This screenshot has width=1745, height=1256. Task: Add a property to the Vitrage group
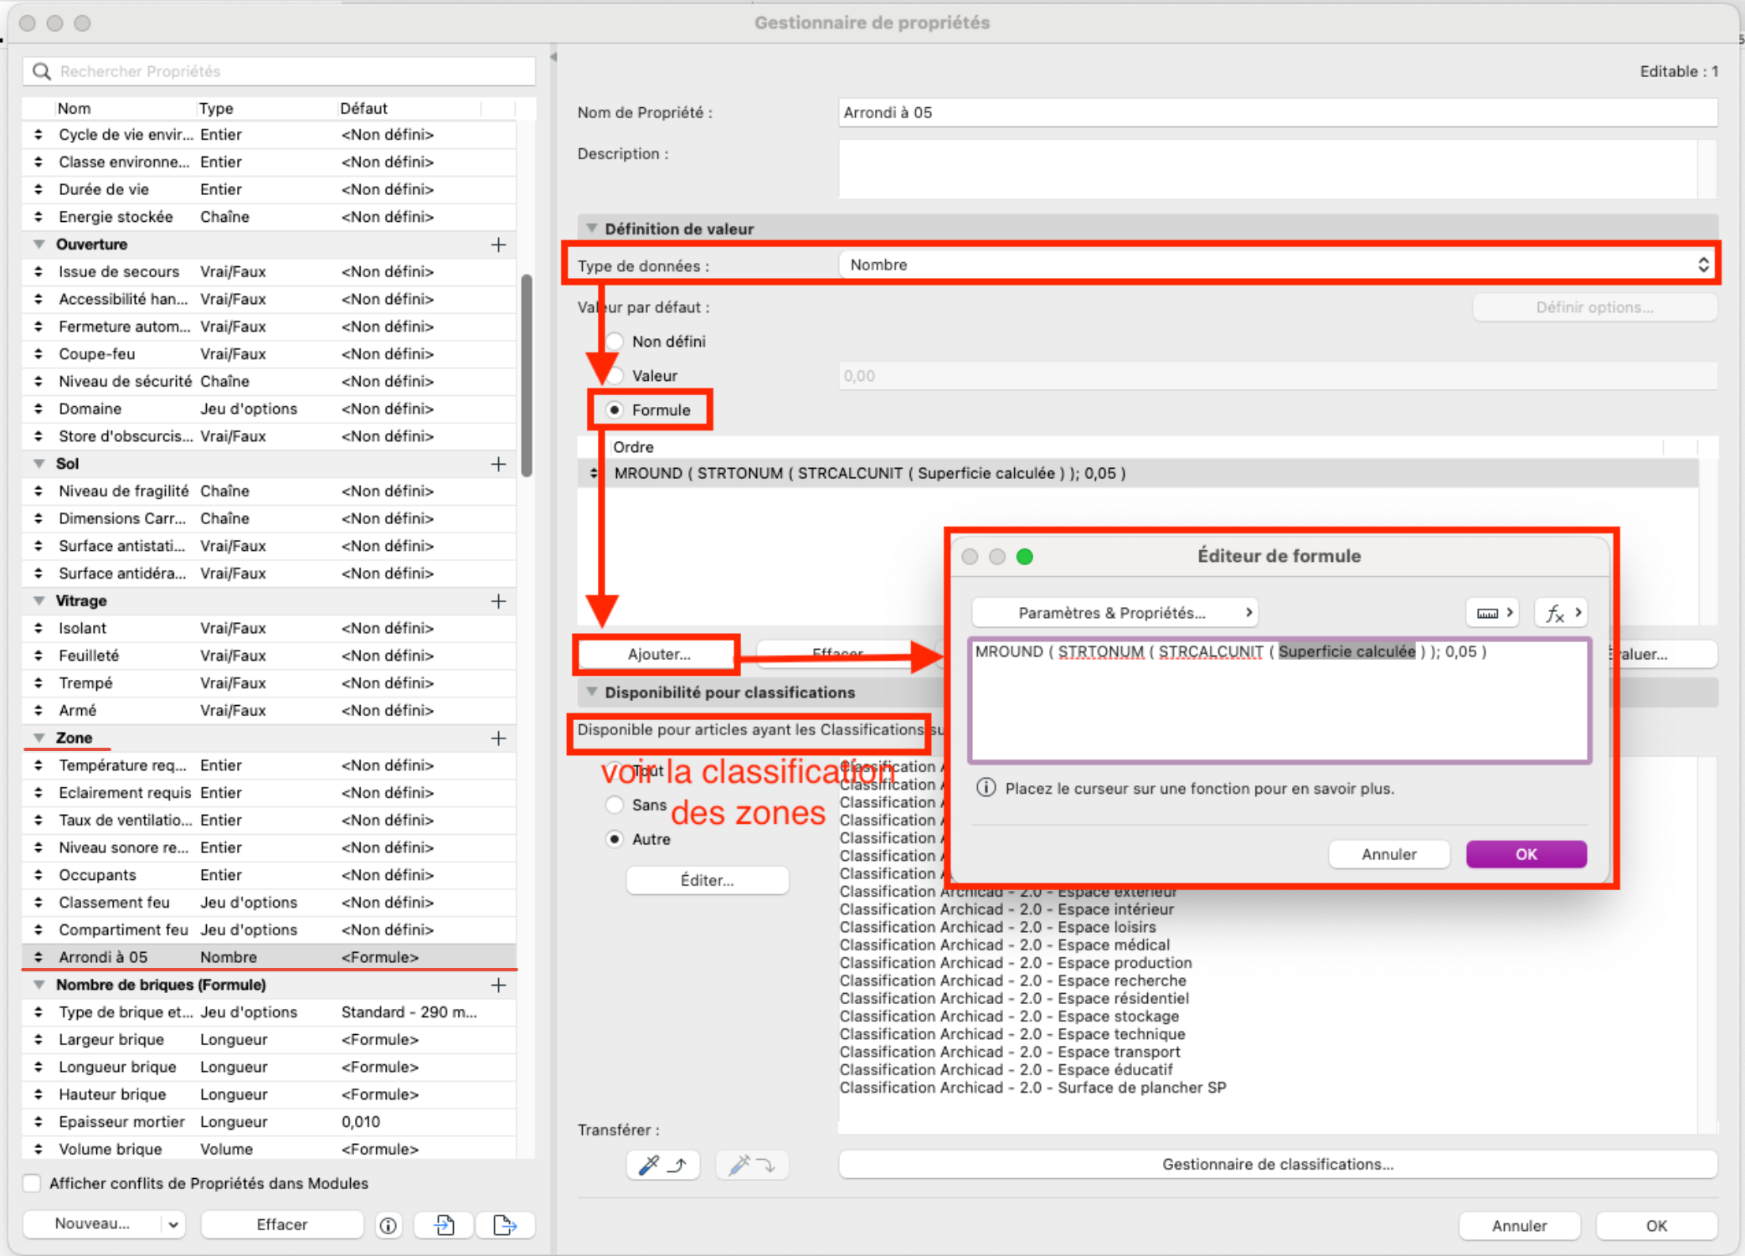tap(498, 601)
